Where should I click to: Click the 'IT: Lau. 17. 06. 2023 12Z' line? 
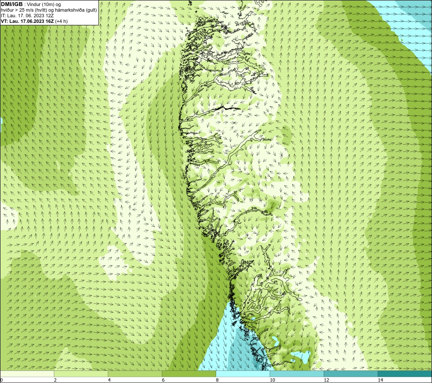[27, 16]
